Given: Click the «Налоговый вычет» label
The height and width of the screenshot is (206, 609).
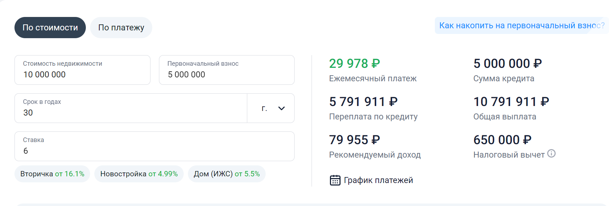Looking at the screenshot, I should tap(509, 155).
